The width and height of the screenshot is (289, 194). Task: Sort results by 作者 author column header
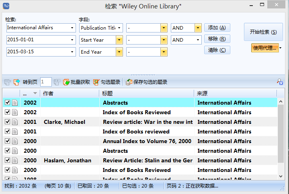coord(70,93)
